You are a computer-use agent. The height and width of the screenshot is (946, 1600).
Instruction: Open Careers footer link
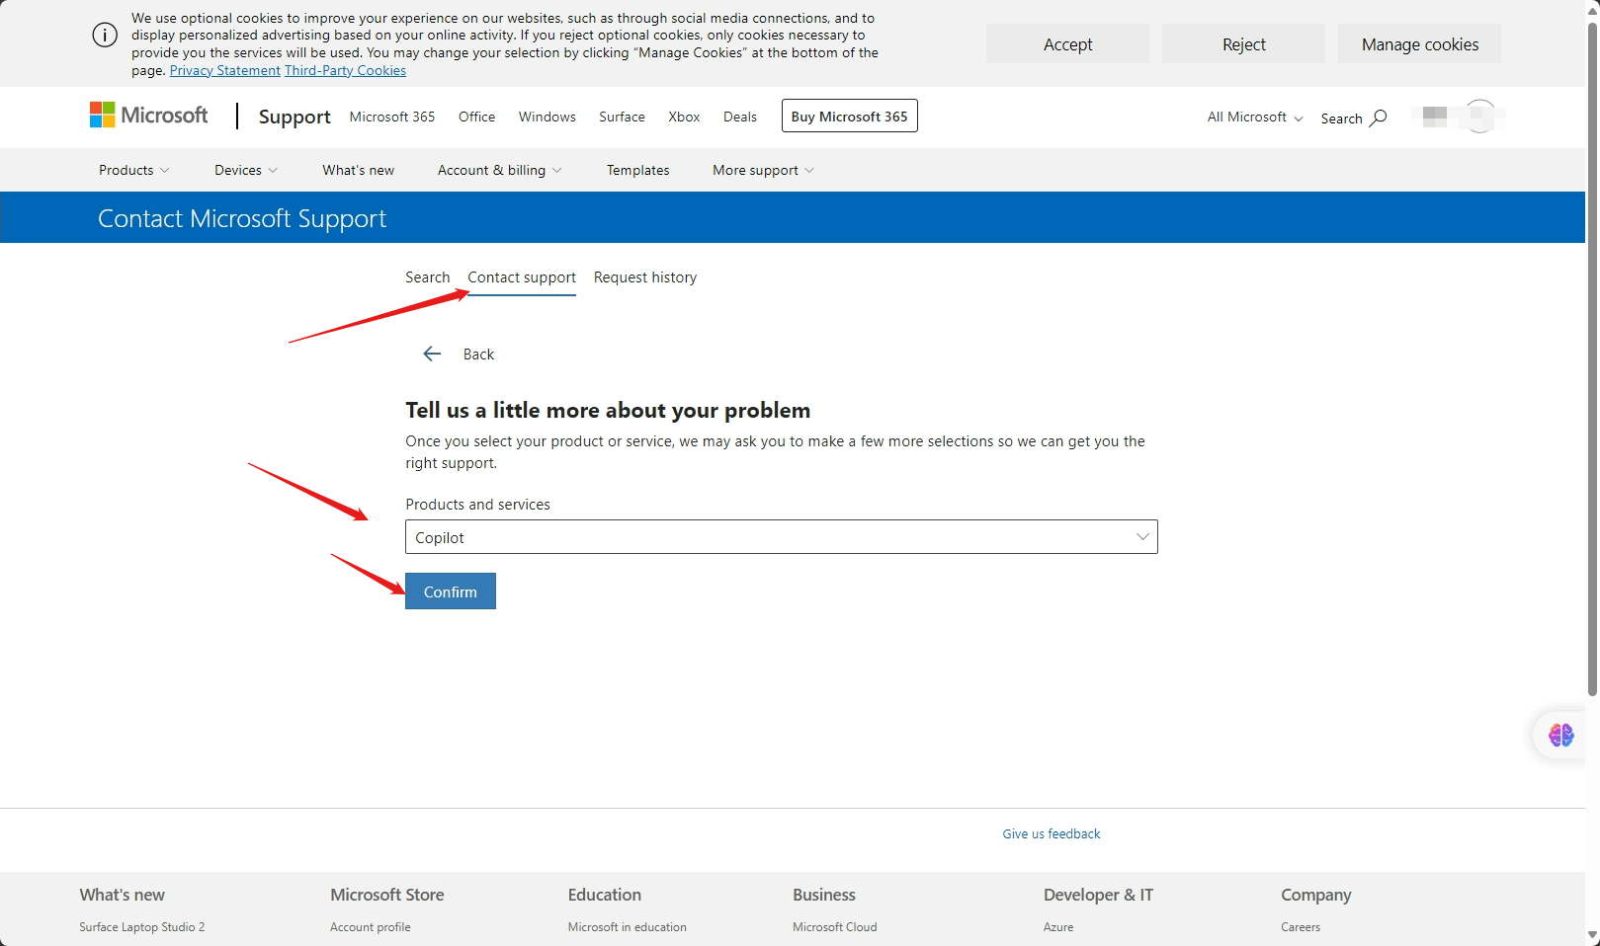(x=1301, y=927)
